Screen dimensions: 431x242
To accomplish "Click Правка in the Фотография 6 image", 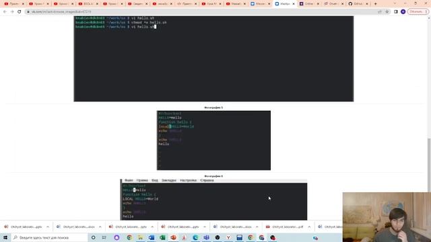I will click(x=142, y=181).
